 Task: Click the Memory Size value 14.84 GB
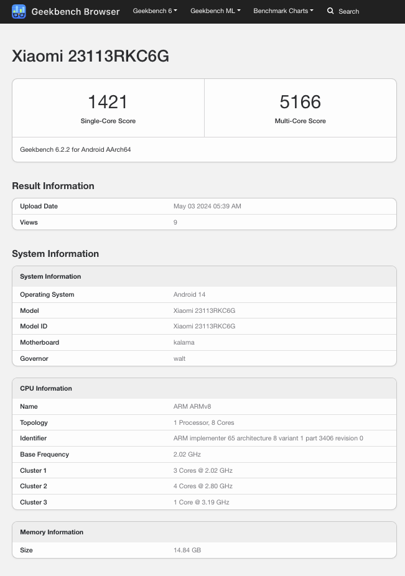pos(187,550)
